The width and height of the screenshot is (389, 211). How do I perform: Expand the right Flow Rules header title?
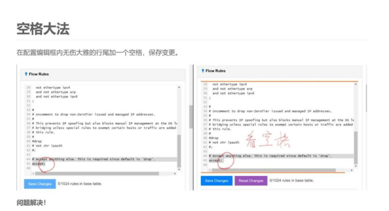coord(215,71)
